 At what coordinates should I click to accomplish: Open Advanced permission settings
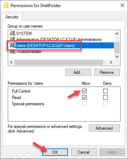coord(104,128)
